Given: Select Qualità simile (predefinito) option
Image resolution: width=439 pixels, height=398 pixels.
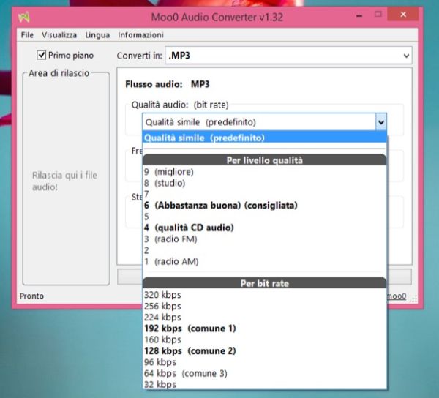Looking at the screenshot, I should pyautogui.click(x=204, y=138).
